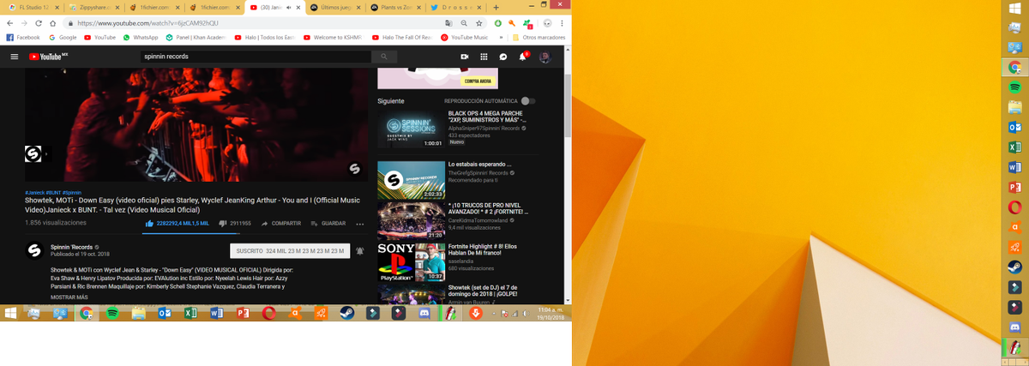Show the hidden bookmarks chevron
The width and height of the screenshot is (1029, 366).
[501, 38]
